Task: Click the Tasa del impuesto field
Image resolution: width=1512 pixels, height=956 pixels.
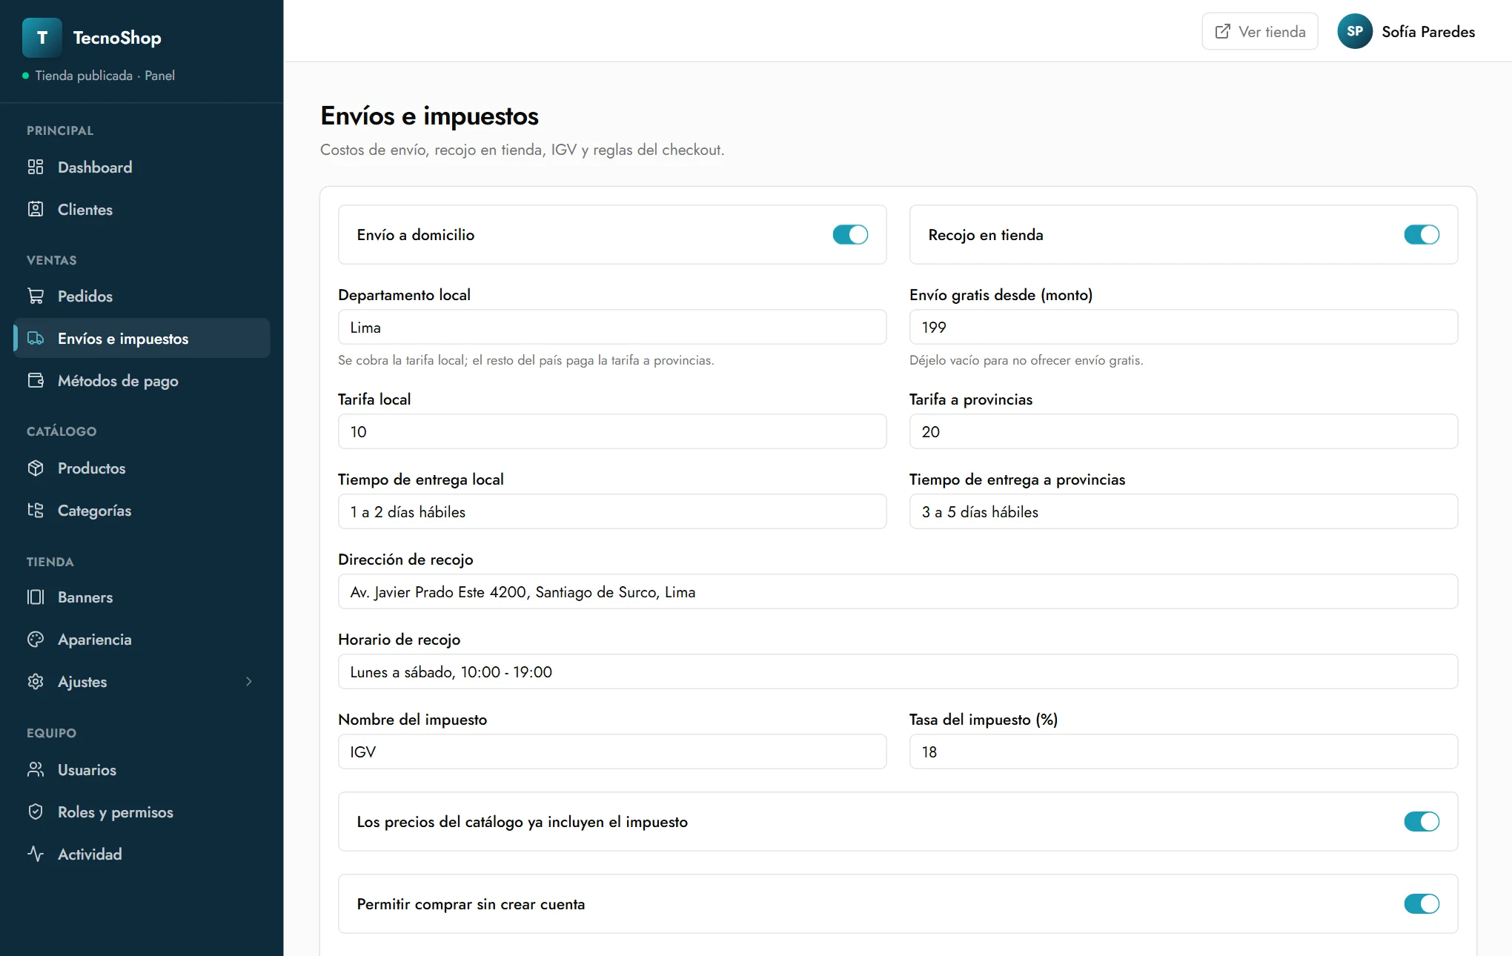Action: pyautogui.click(x=1184, y=751)
